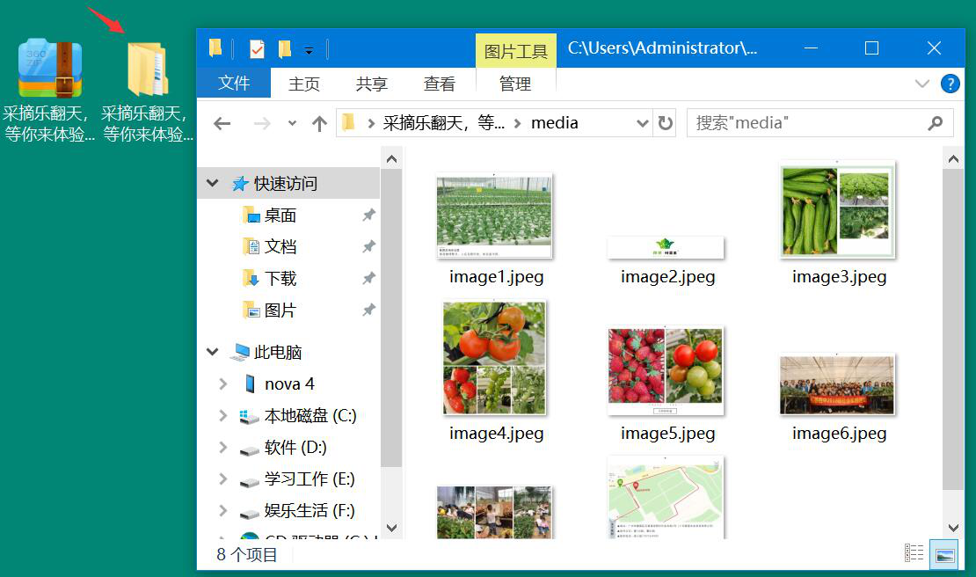
Task: Select image2.jpeg logo thumbnail
Action: point(666,247)
